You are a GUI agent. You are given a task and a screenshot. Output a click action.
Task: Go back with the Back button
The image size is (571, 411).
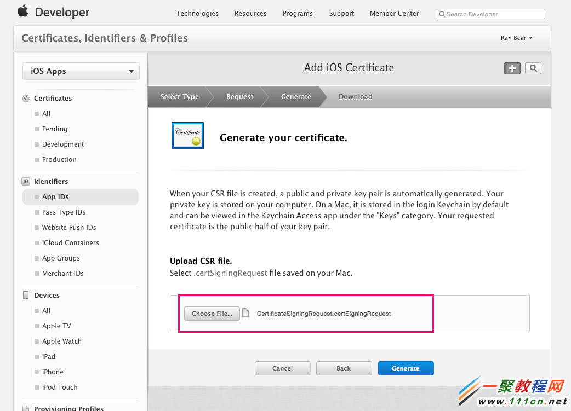[344, 368]
